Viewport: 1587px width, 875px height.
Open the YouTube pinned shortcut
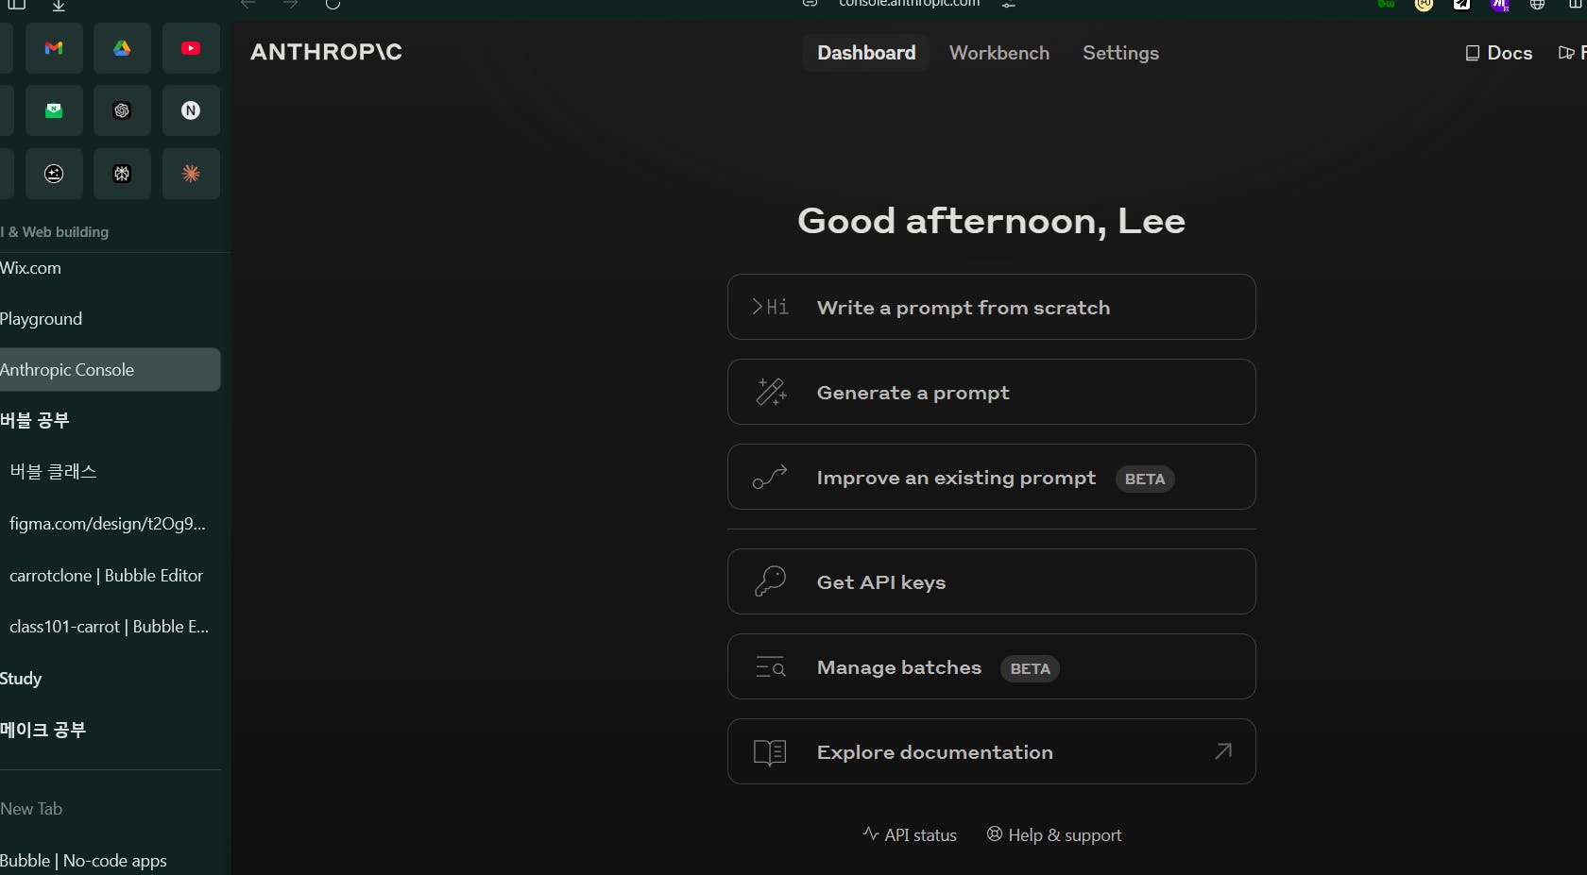click(191, 48)
